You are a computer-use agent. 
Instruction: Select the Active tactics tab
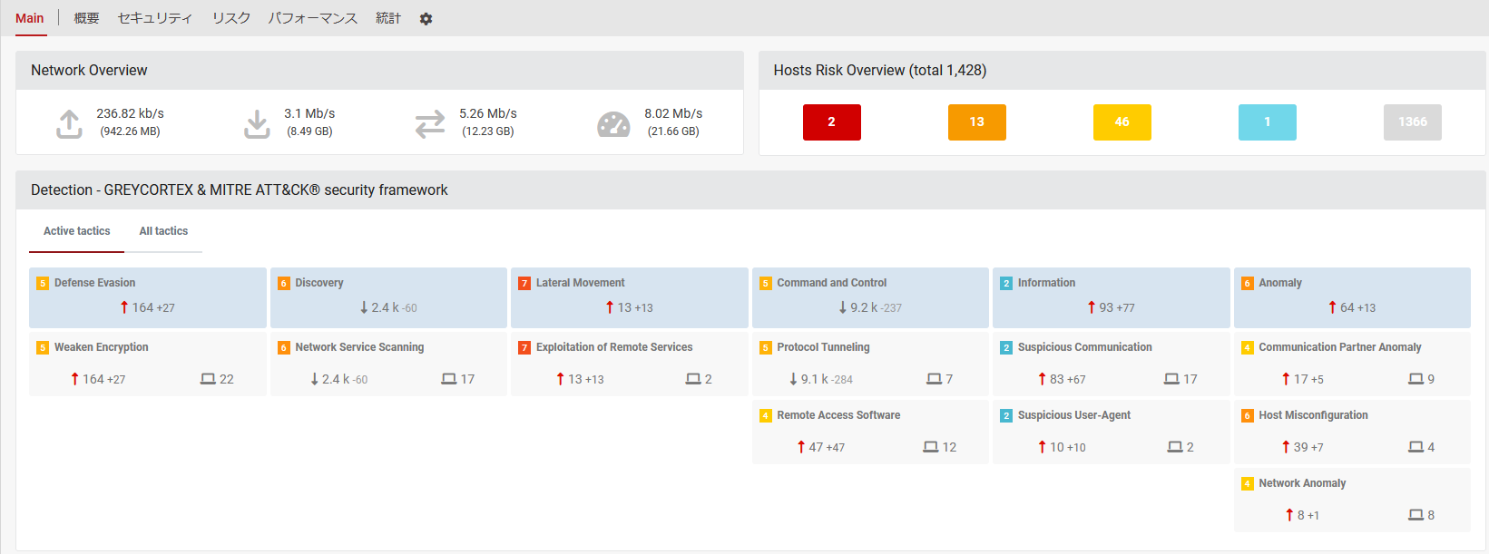pyautogui.click(x=77, y=231)
